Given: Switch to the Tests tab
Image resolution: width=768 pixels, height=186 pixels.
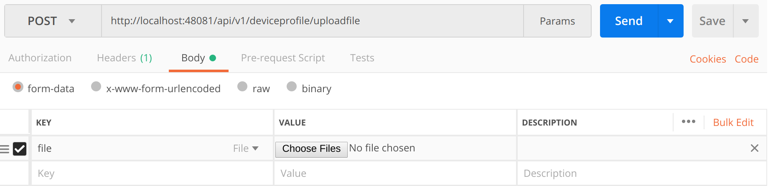Looking at the screenshot, I should [362, 58].
